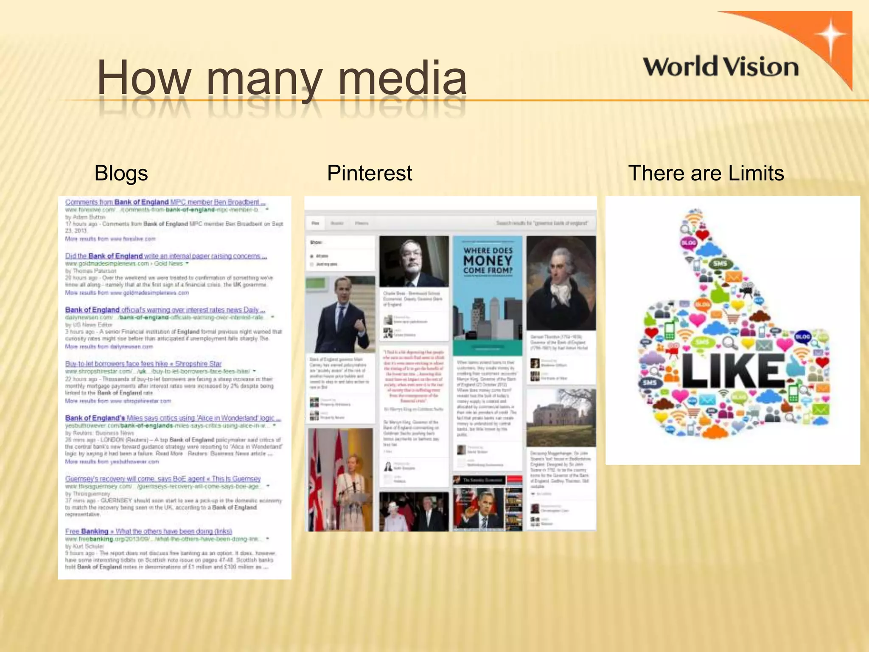Open the pink quote text pin
The height and width of the screenshot is (652, 869).
[x=414, y=376]
